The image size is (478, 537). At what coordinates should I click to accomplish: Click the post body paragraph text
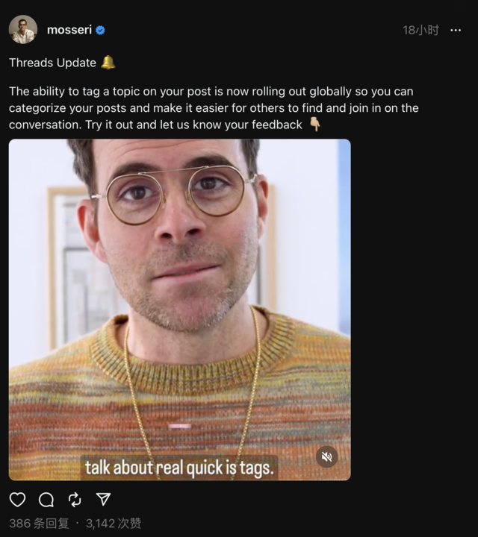pyautogui.click(x=214, y=108)
